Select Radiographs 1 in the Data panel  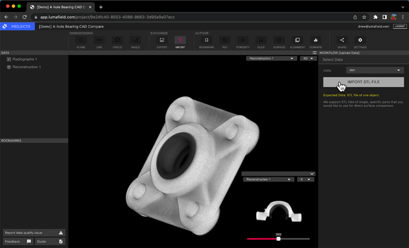(24, 59)
